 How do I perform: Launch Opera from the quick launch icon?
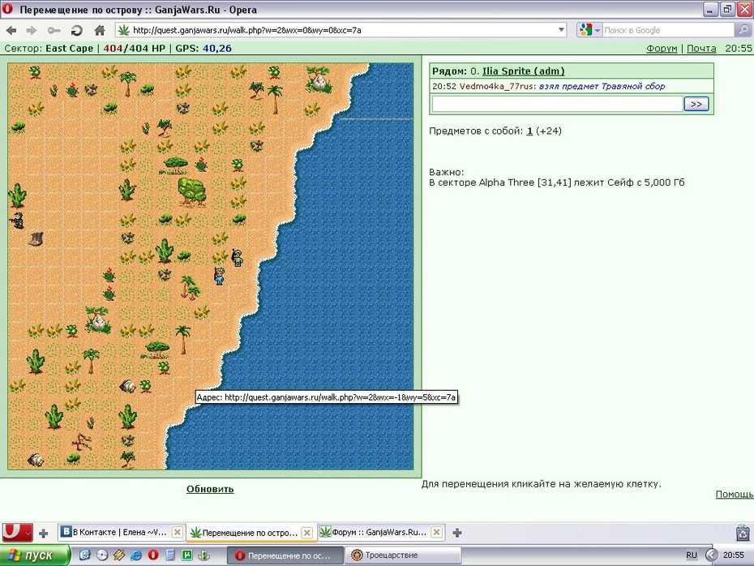point(153,555)
